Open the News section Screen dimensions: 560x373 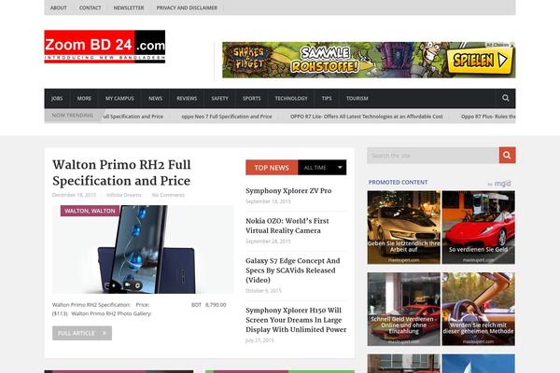155,99
